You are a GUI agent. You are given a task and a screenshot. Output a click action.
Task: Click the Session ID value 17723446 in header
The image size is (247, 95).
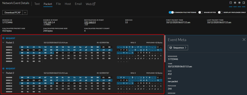click(7, 23)
